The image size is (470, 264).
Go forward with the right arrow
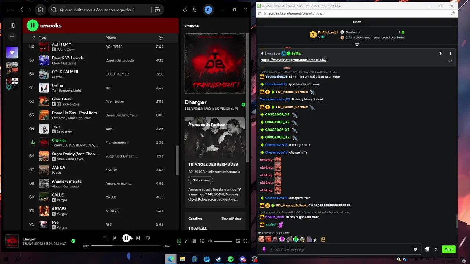[x=30, y=10]
